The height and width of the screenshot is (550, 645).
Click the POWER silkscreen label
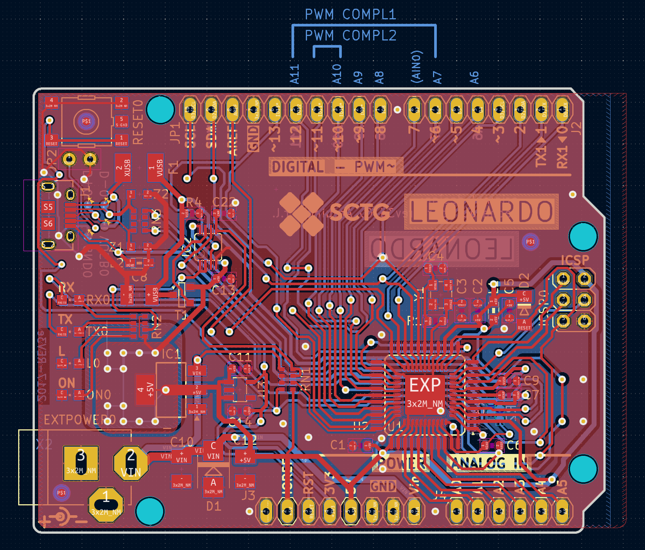click(x=401, y=463)
